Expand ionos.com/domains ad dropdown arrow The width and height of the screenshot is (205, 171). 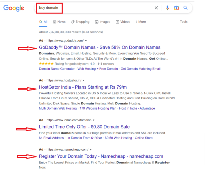coord(94,120)
